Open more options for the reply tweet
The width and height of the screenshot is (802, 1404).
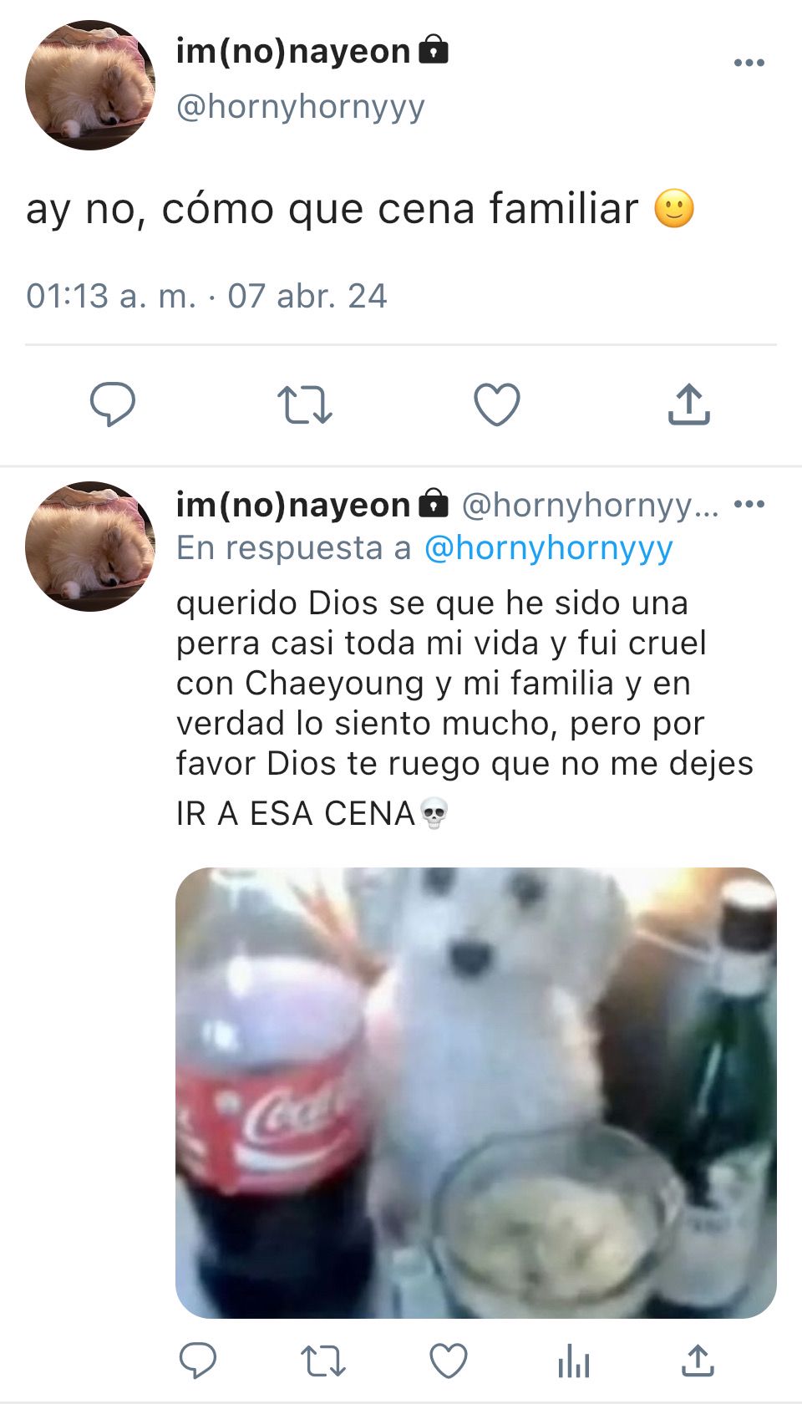click(x=749, y=504)
